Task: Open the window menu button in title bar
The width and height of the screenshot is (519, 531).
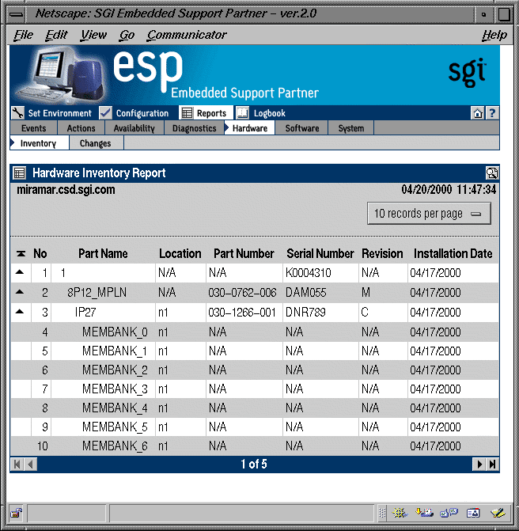Action: (16, 14)
